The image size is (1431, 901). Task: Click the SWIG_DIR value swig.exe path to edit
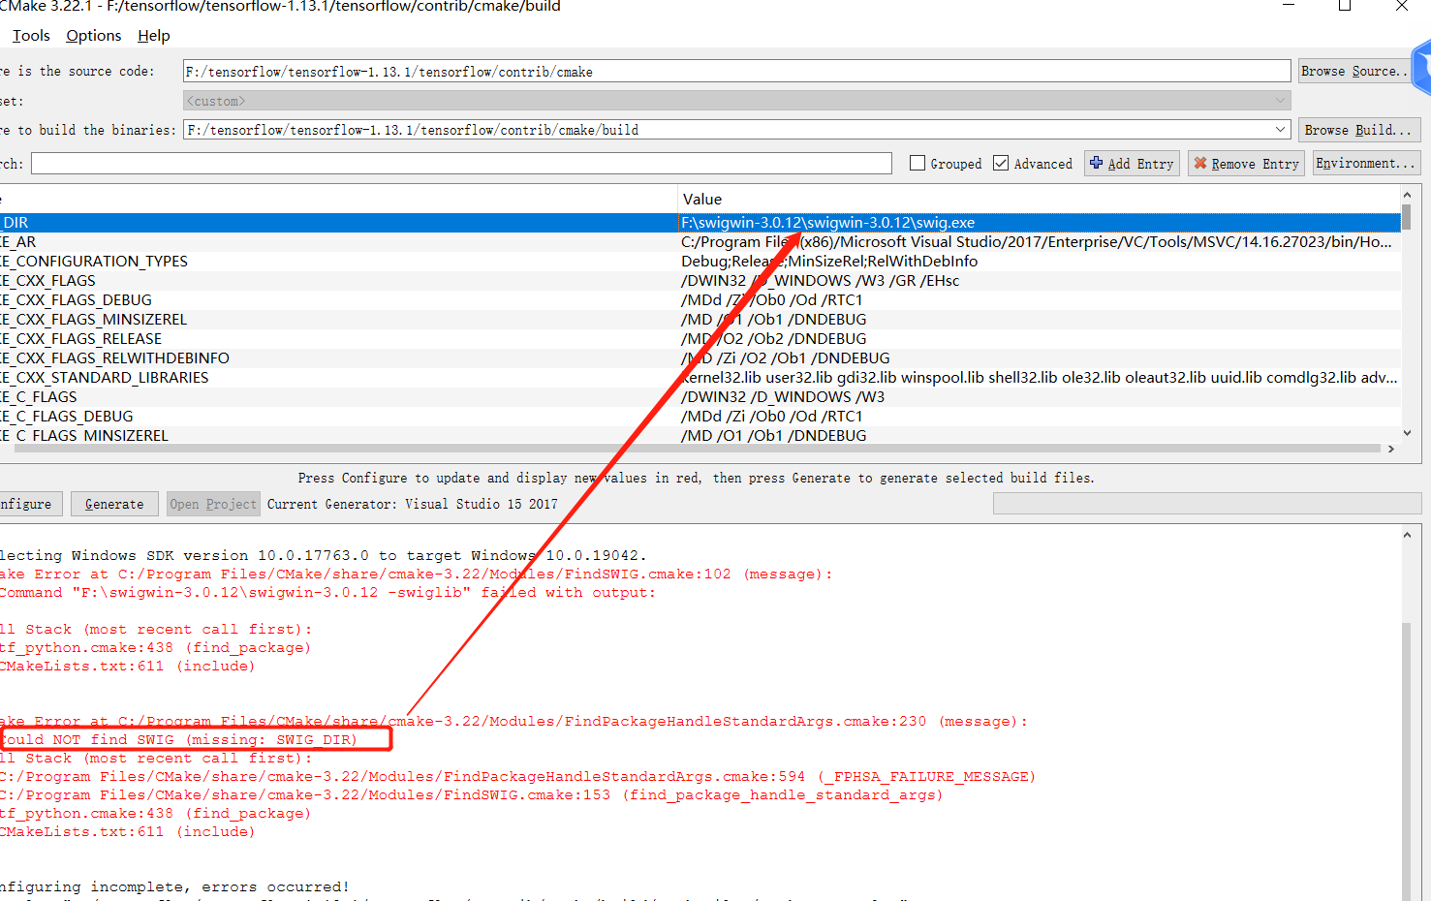[826, 222]
